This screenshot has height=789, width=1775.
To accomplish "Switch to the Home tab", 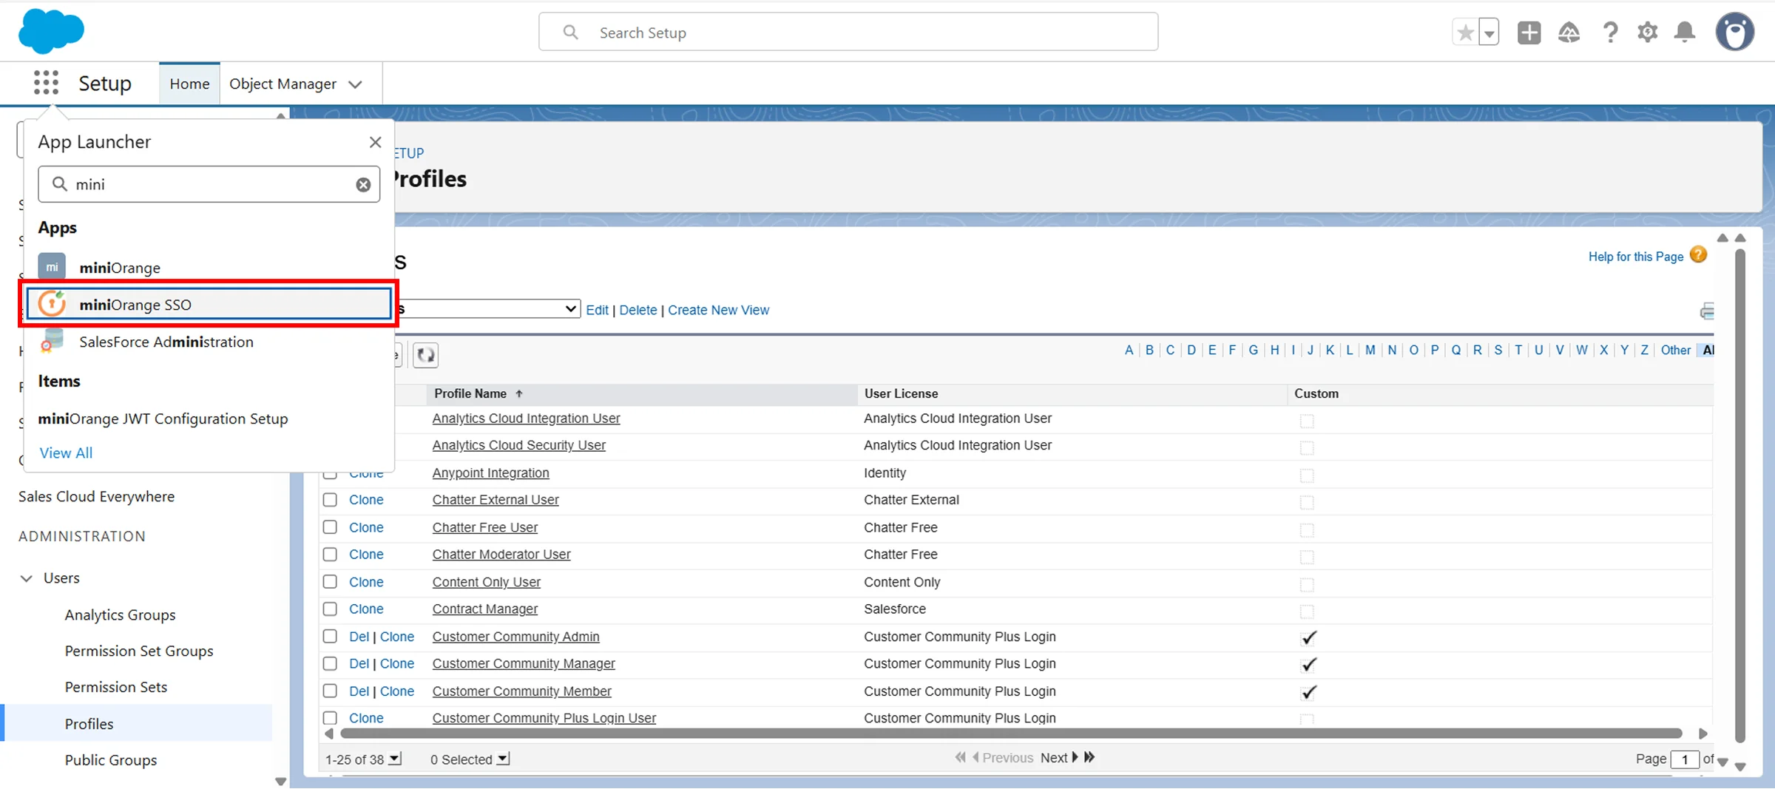I will point(189,83).
